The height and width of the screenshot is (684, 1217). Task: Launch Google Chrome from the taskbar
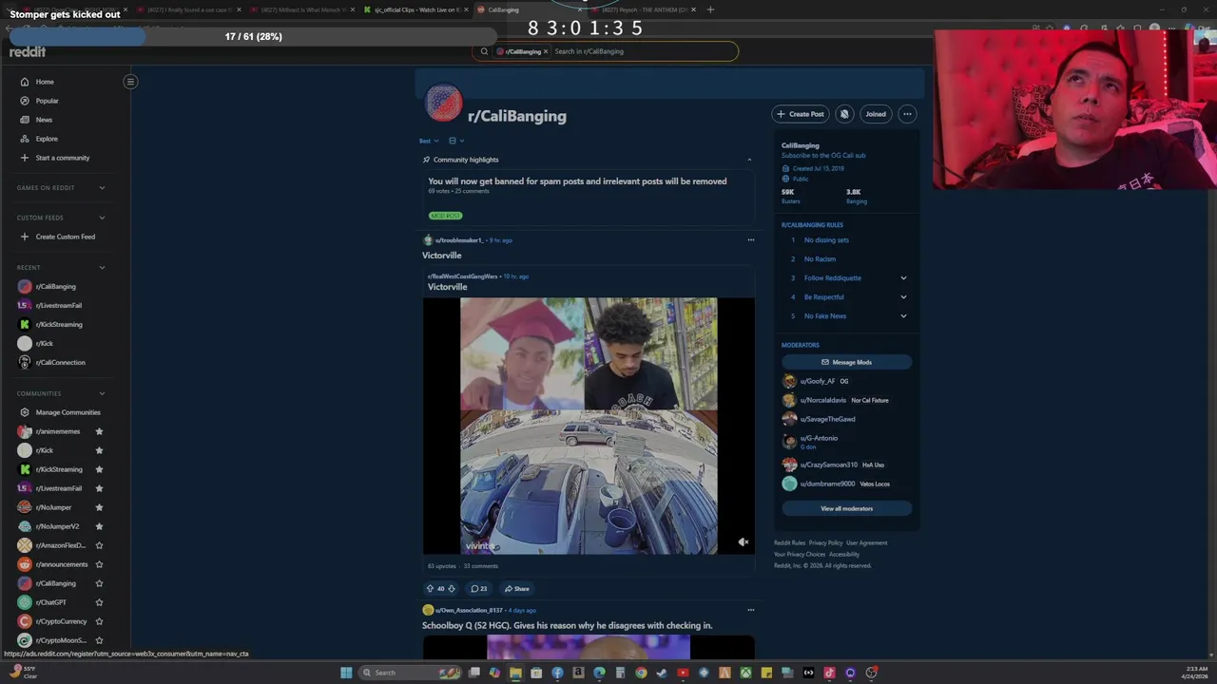click(x=641, y=673)
